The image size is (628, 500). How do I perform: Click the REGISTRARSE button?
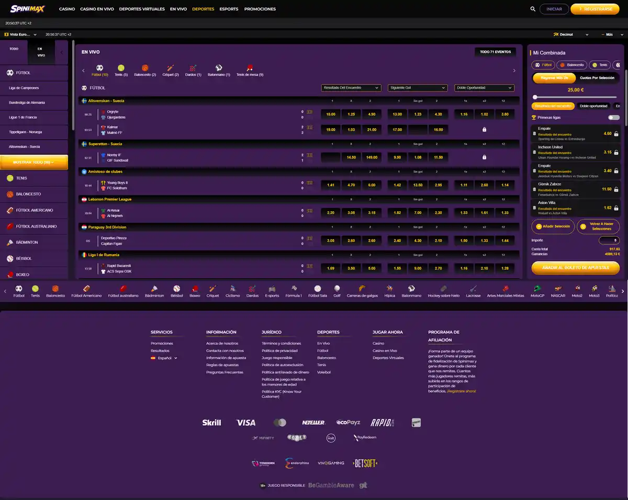[x=595, y=9]
